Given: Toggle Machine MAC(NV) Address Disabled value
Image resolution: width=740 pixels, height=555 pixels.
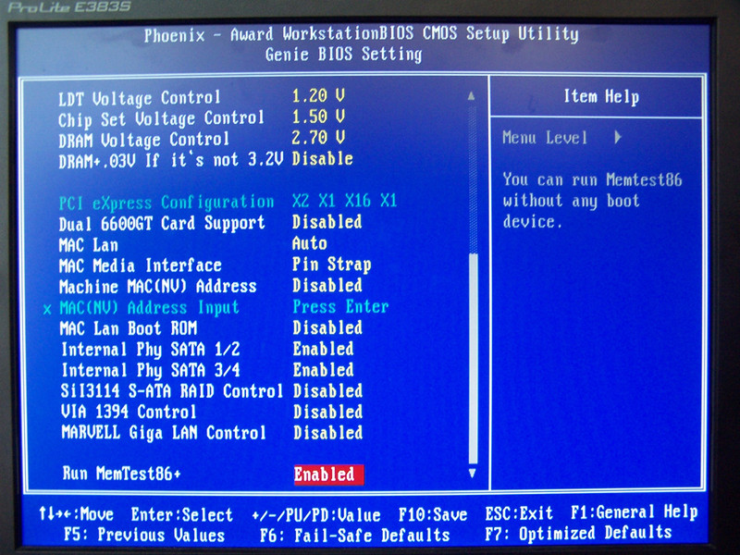Looking at the screenshot, I should [327, 286].
